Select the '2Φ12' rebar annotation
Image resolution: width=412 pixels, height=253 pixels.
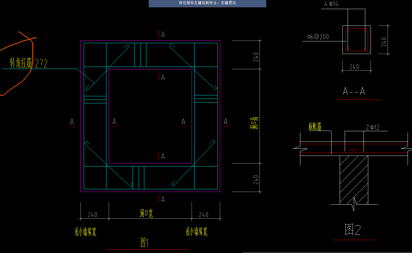pyautogui.click(x=373, y=127)
